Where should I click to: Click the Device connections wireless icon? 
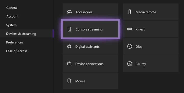(x=69, y=64)
